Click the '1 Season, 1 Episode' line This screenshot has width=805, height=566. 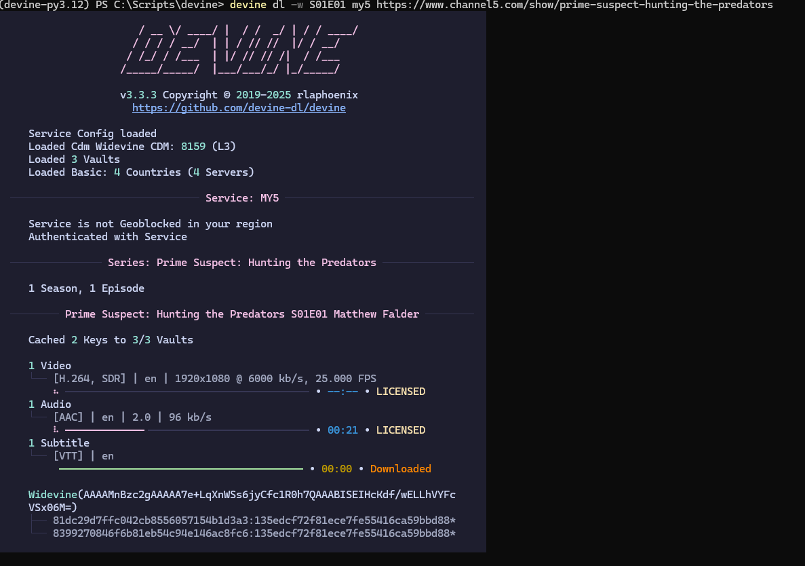pyautogui.click(x=86, y=288)
